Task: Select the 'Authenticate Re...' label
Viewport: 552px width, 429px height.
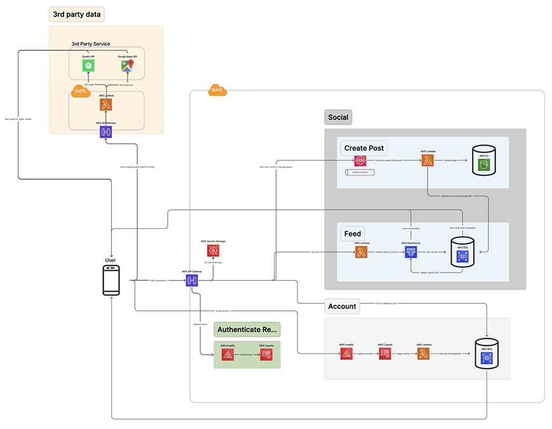Action: click(247, 330)
